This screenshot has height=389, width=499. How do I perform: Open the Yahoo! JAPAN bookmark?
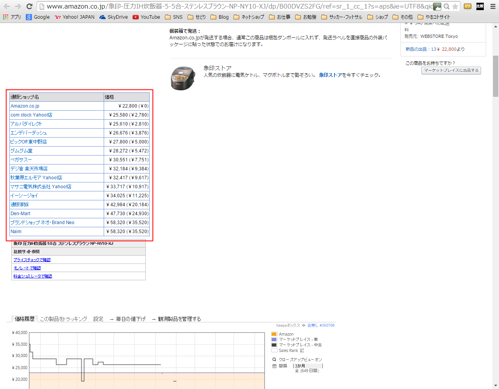[x=74, y=17]
